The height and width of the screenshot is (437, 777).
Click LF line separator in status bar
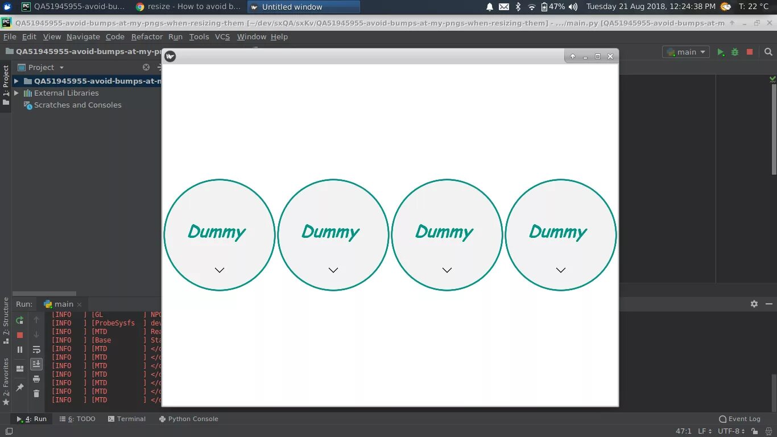point(704,431)
